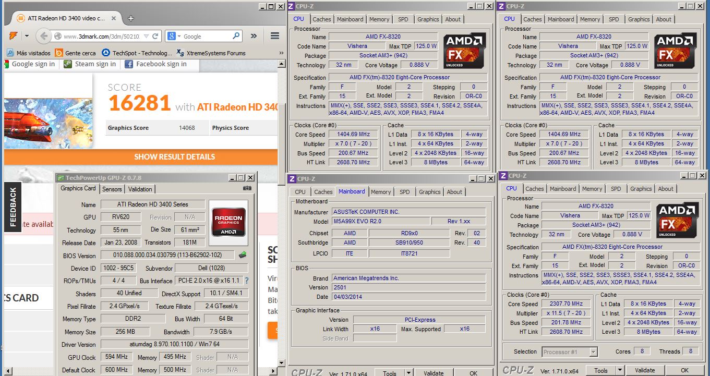Save the BIOS using GPU-Z chip icon

[x=243, y=255]
